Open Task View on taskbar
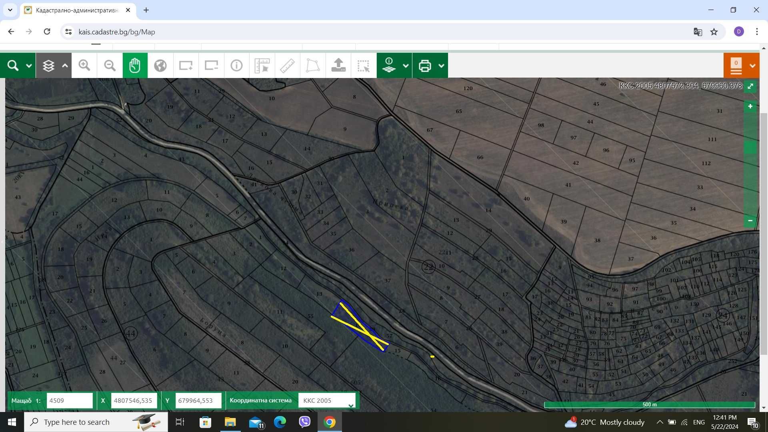 [180, 422]
